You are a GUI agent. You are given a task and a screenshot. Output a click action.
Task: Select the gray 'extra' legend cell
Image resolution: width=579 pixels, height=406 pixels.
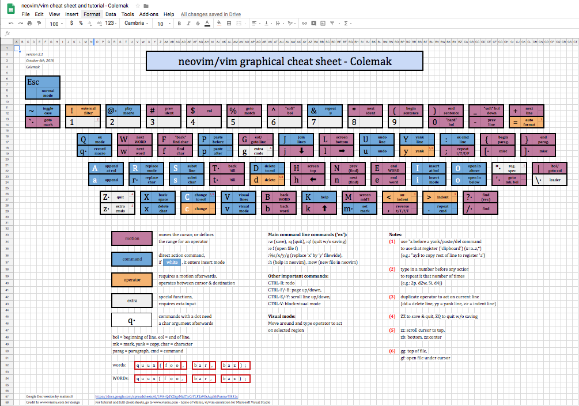tap(132, 301)
